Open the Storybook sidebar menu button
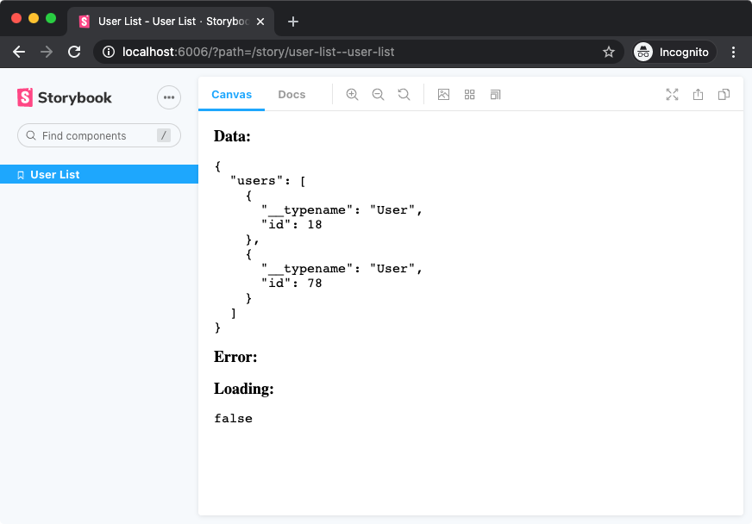 click(169, 97)
